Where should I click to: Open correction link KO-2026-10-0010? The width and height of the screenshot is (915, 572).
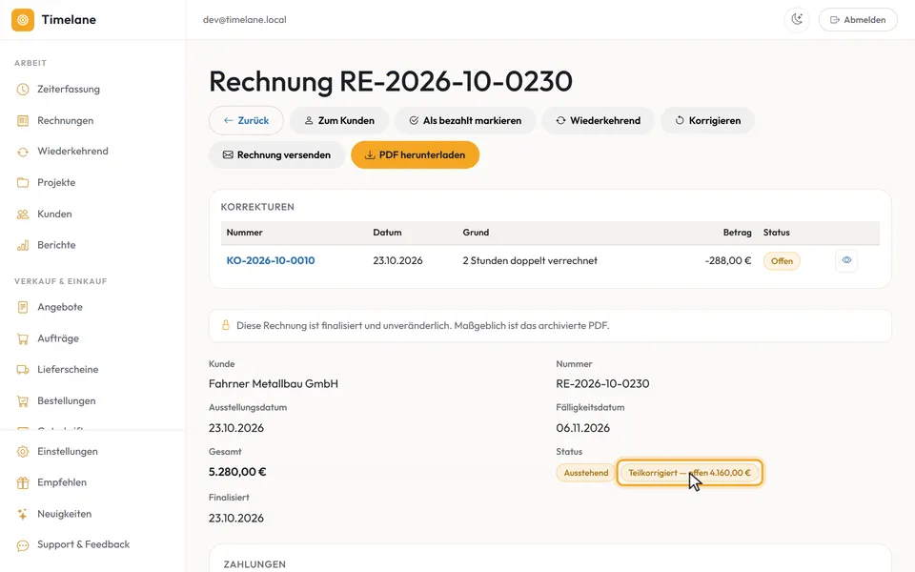(271, 261)
